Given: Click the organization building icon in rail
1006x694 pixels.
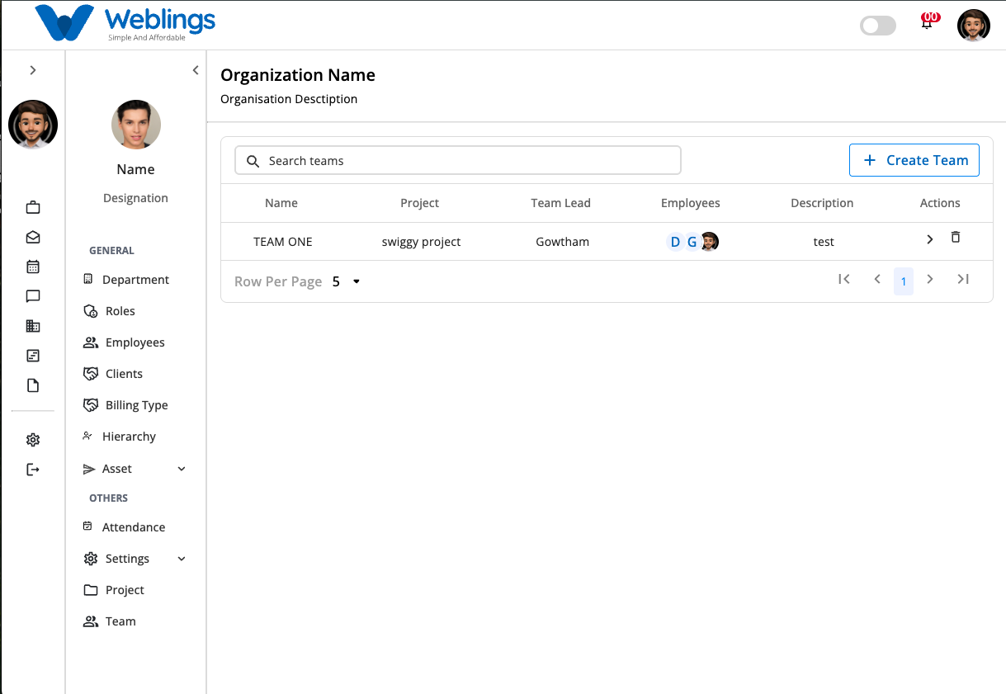Looking at the screenshot, I should point(33,326).
